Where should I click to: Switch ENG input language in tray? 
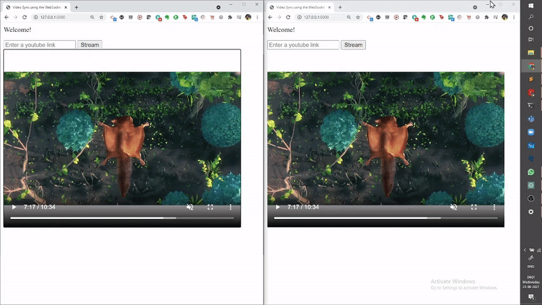pos(531,266)
